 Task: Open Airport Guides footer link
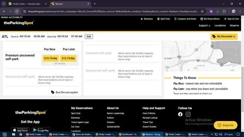point(149,127)
